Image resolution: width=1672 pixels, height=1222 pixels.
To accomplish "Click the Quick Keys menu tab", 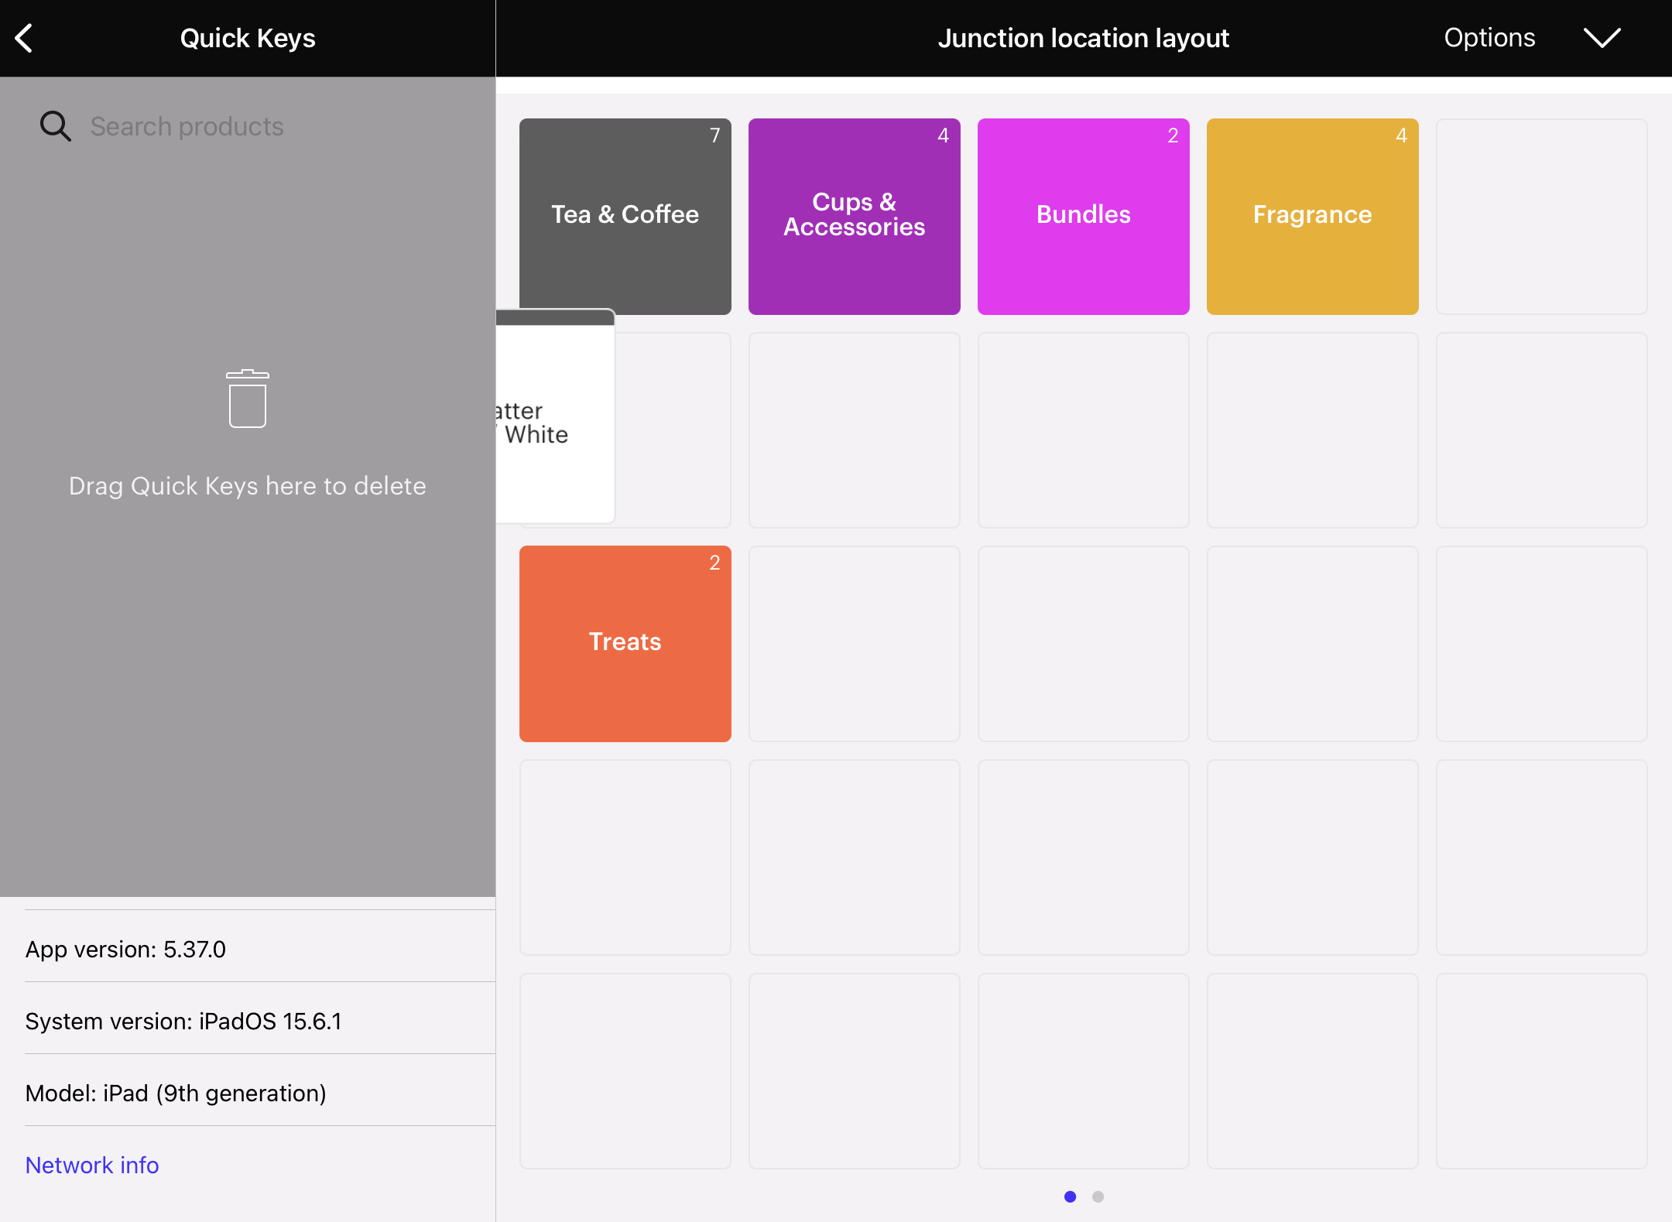I will [x=247, y=38].
